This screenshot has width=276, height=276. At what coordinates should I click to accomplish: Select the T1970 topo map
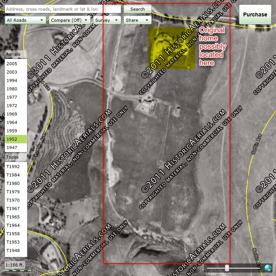pyautogui.click(x=16, y=200)
